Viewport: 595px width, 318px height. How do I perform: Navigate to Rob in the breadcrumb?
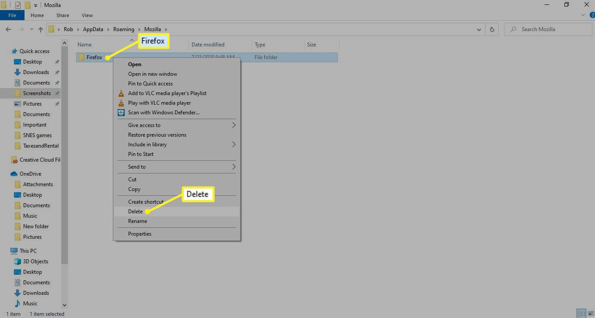(x=68, y=29)
